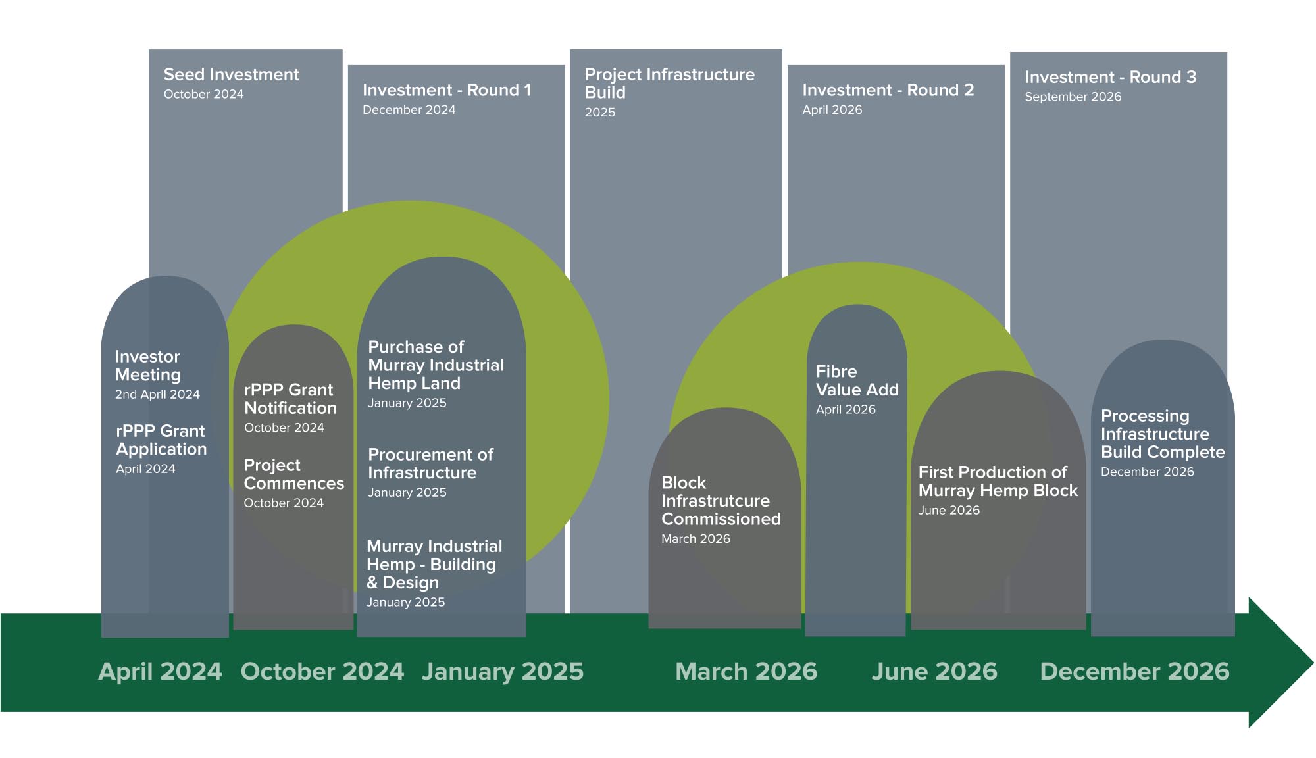Select the rPPP Grant Notification entry
The image size is (1316, 758).
290,399
